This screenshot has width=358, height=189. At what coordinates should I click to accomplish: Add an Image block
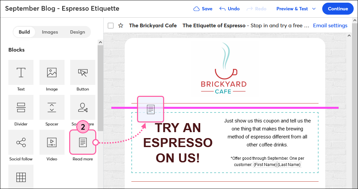tap(52, 73)
